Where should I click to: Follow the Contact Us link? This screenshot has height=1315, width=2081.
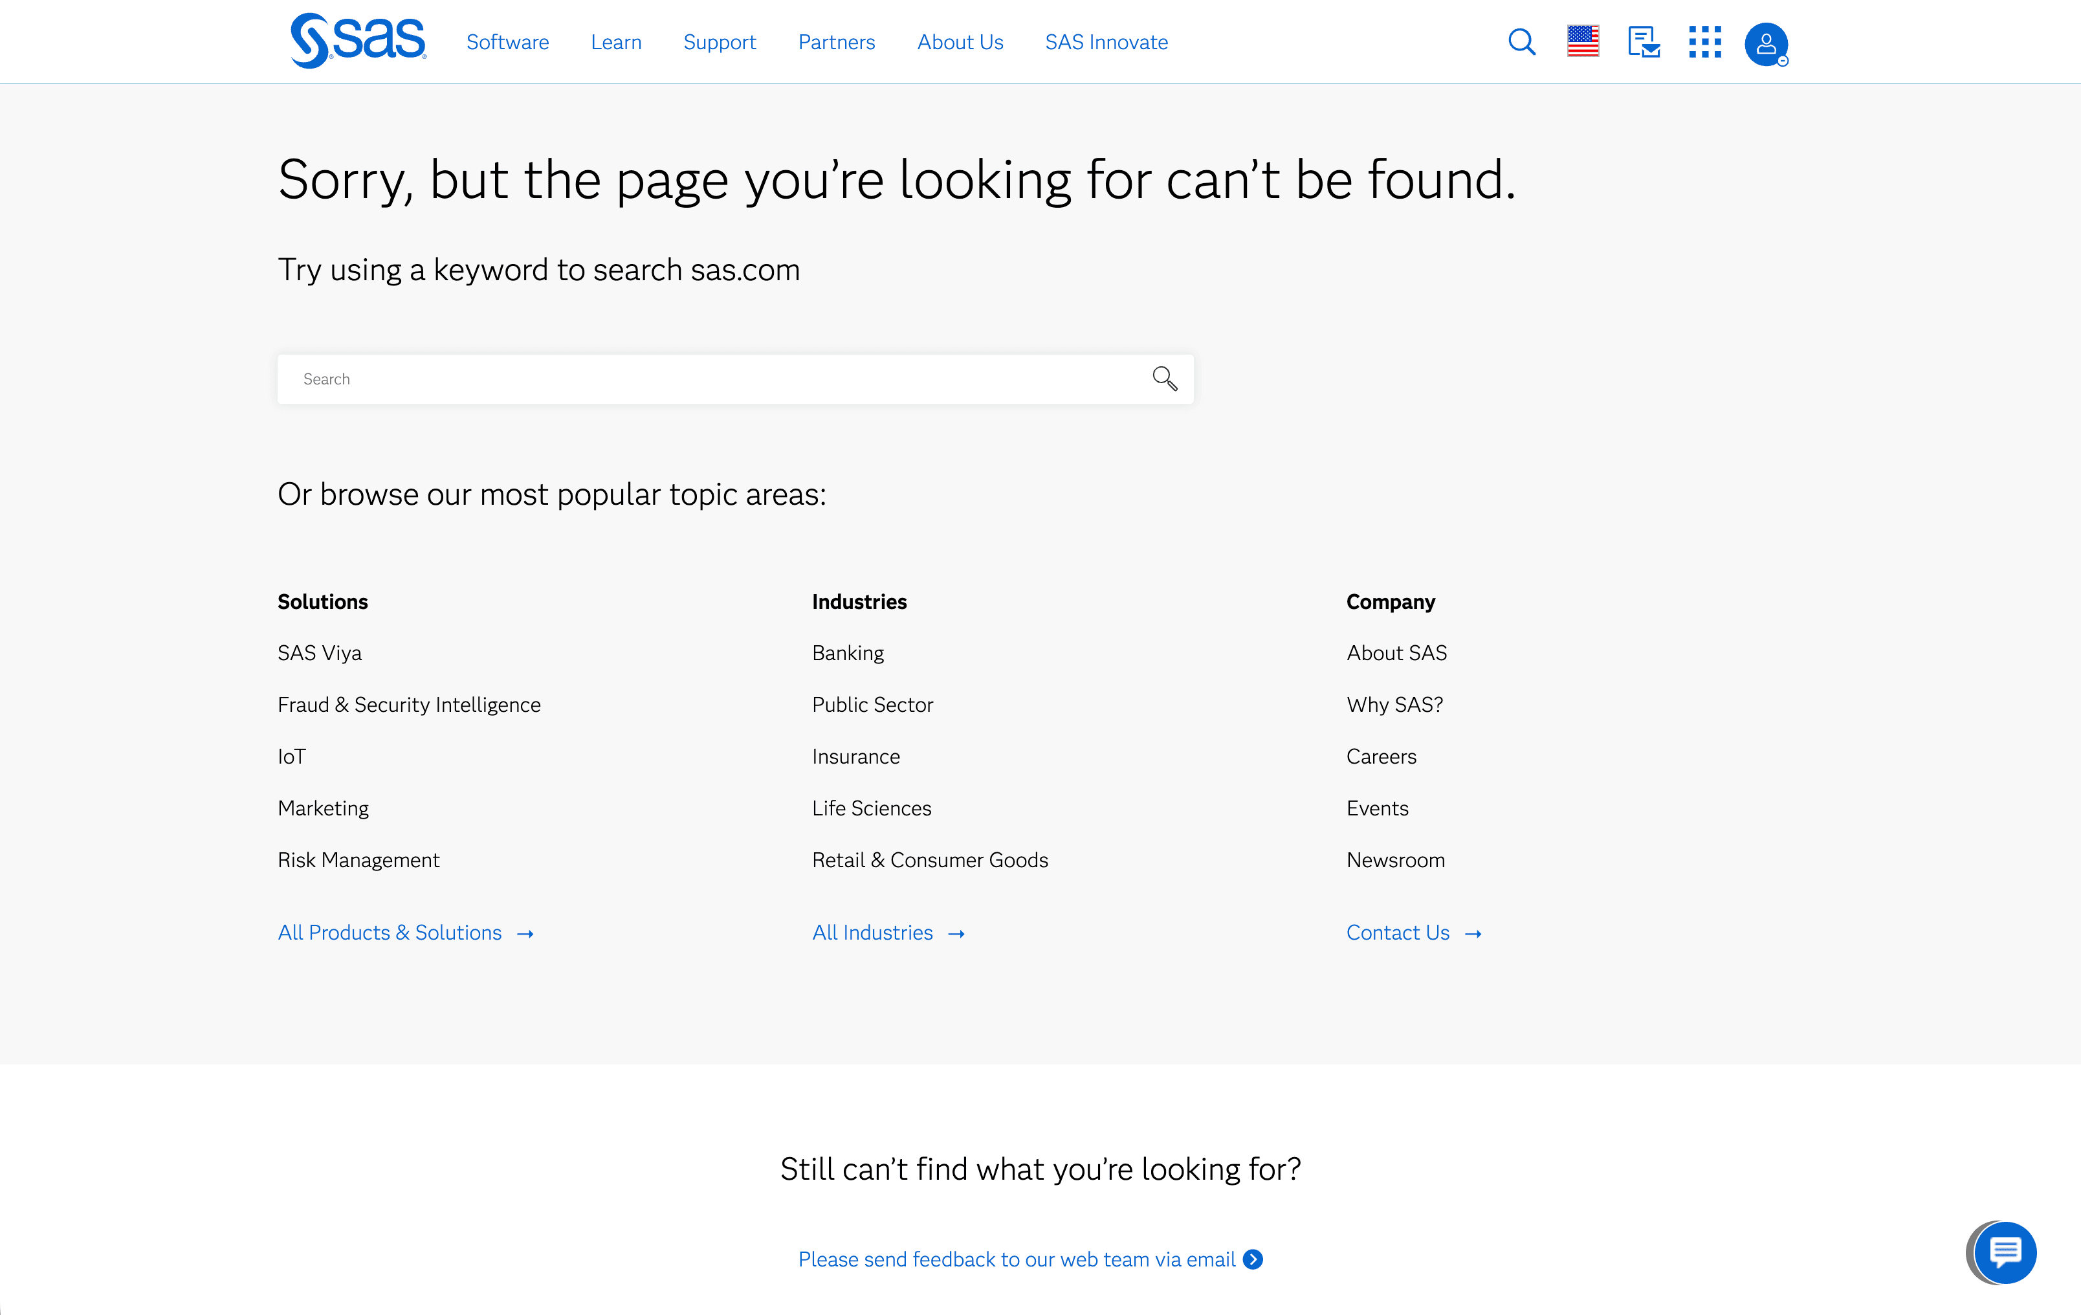1398,933
